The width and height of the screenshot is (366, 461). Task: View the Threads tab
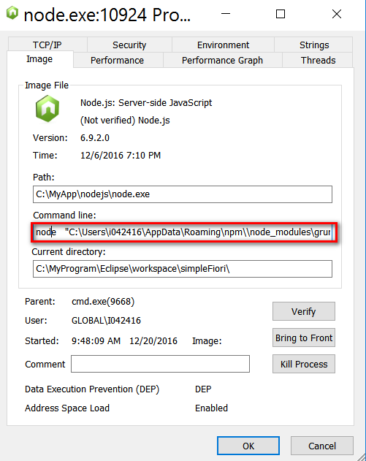[318, 60]
